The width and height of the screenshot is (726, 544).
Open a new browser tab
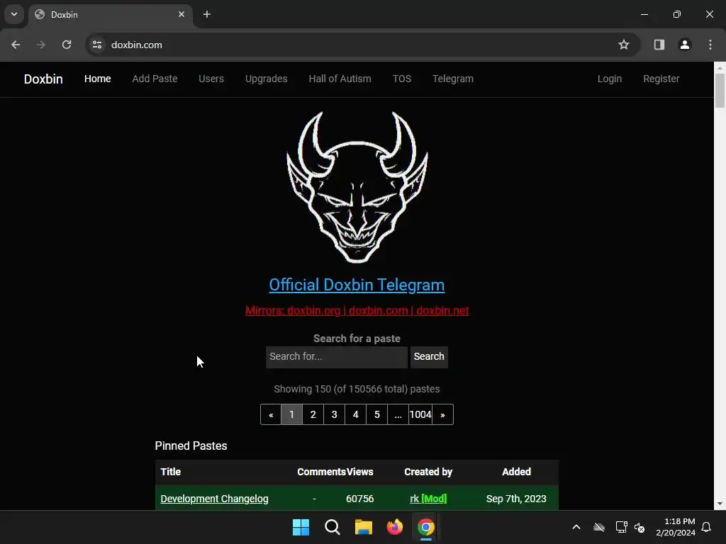pyautogui.click(x=207, y=14)
